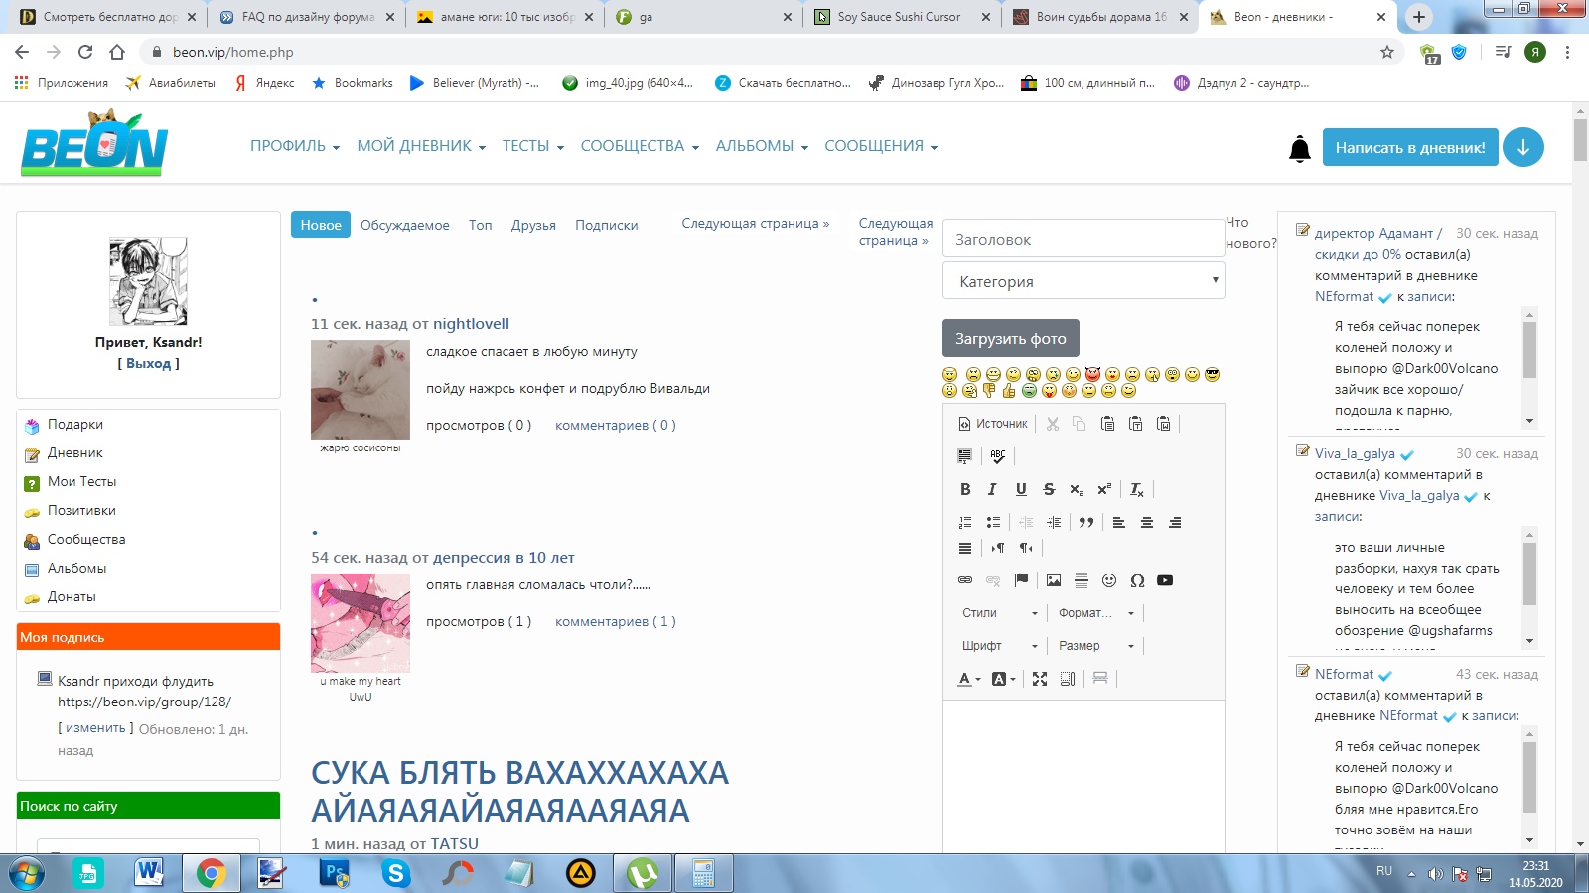Center align text in editor
The width and height of the screenshot is (1589, 893).
1147,522
